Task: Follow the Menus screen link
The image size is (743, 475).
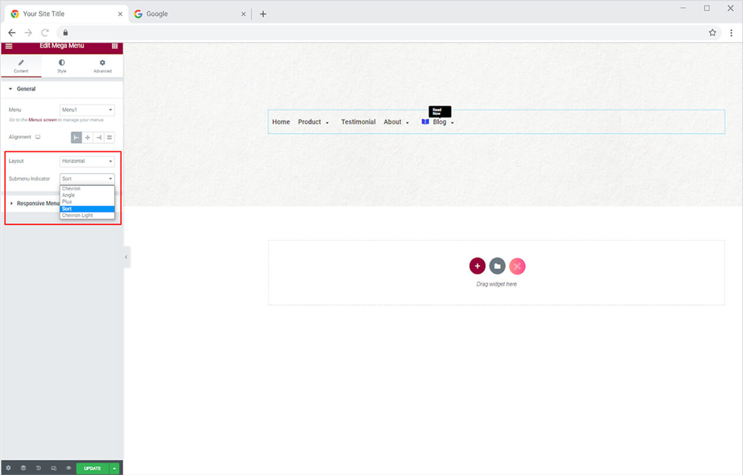Action: 43,120
